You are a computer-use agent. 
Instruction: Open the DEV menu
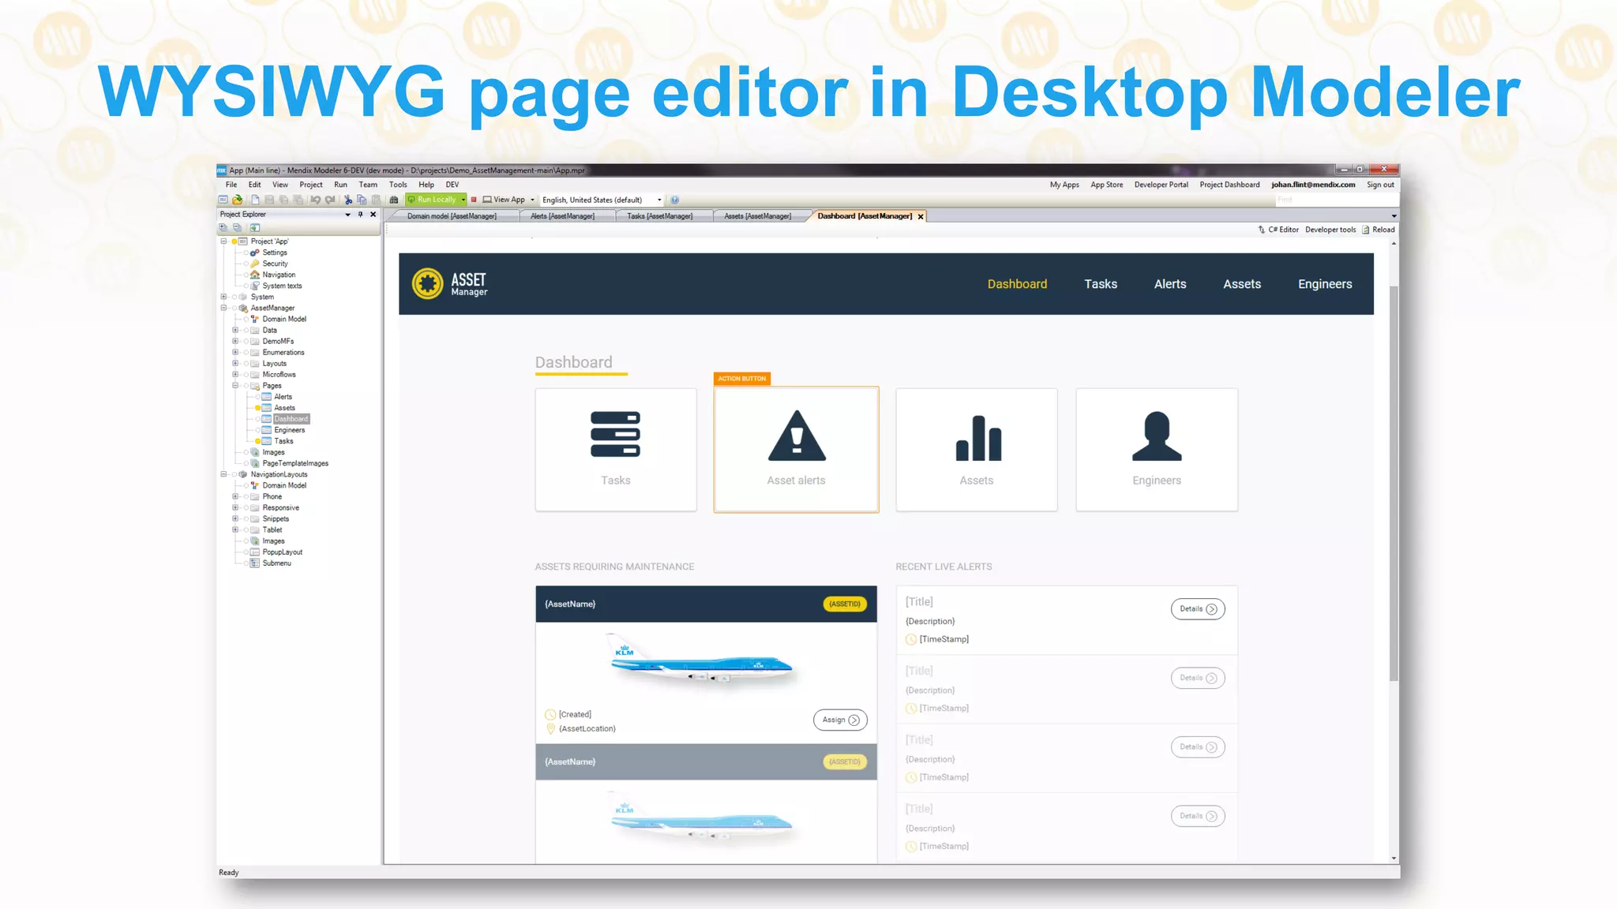(452, 185)
